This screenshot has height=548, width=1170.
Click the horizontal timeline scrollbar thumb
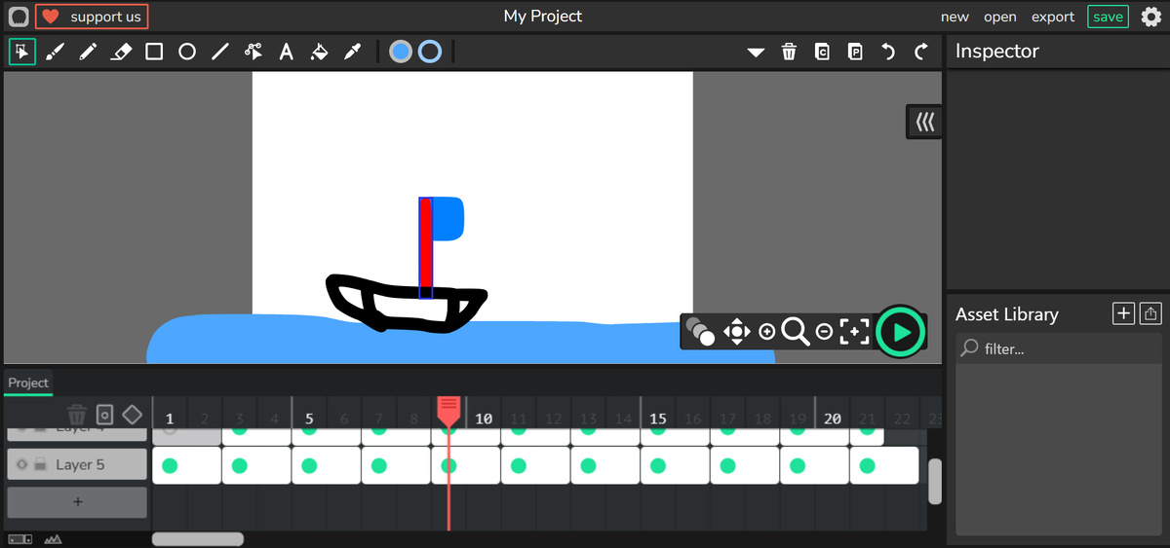coord(198,538)
